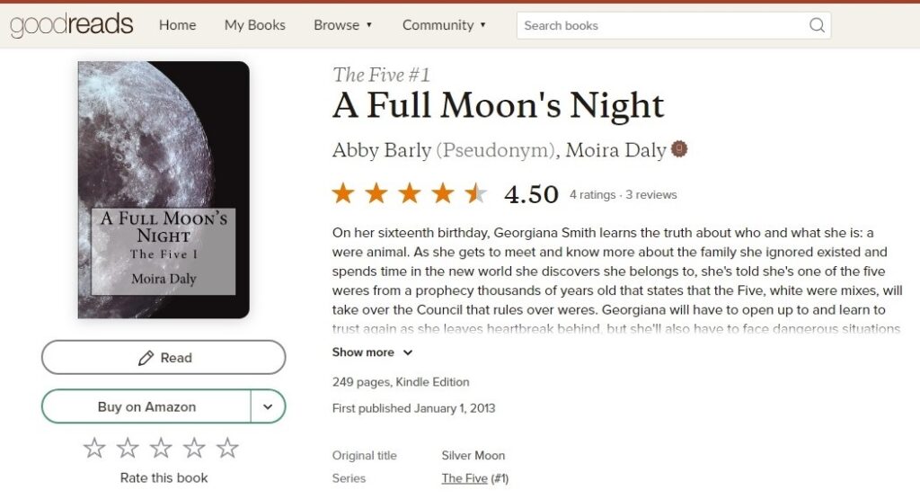Rate this book one star
The height and width of the screenshot is (499, 920).
pos(94,448)
